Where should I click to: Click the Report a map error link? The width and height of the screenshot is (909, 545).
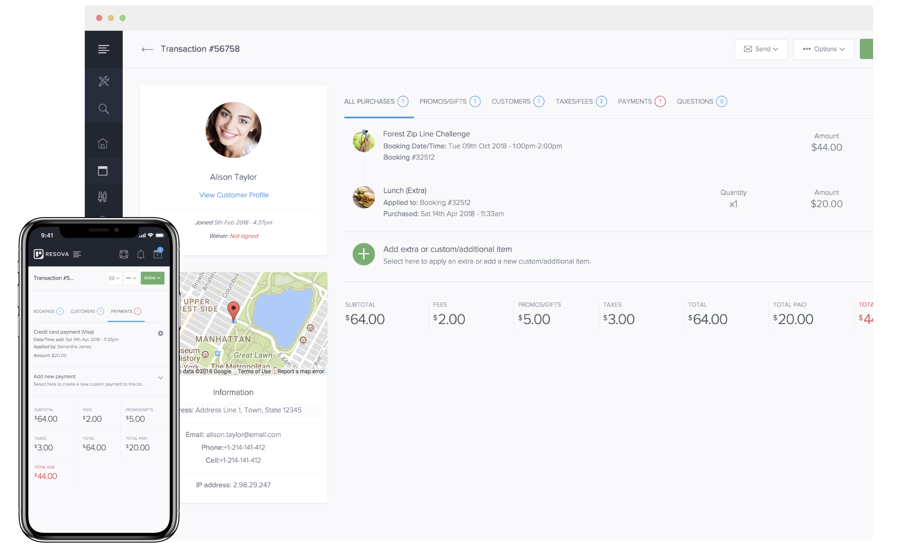click(300, 371)
